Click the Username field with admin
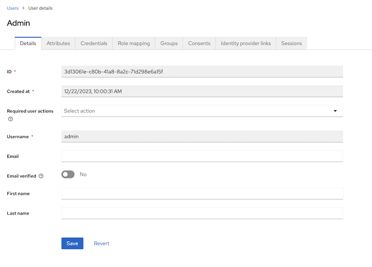 [202, 137]
